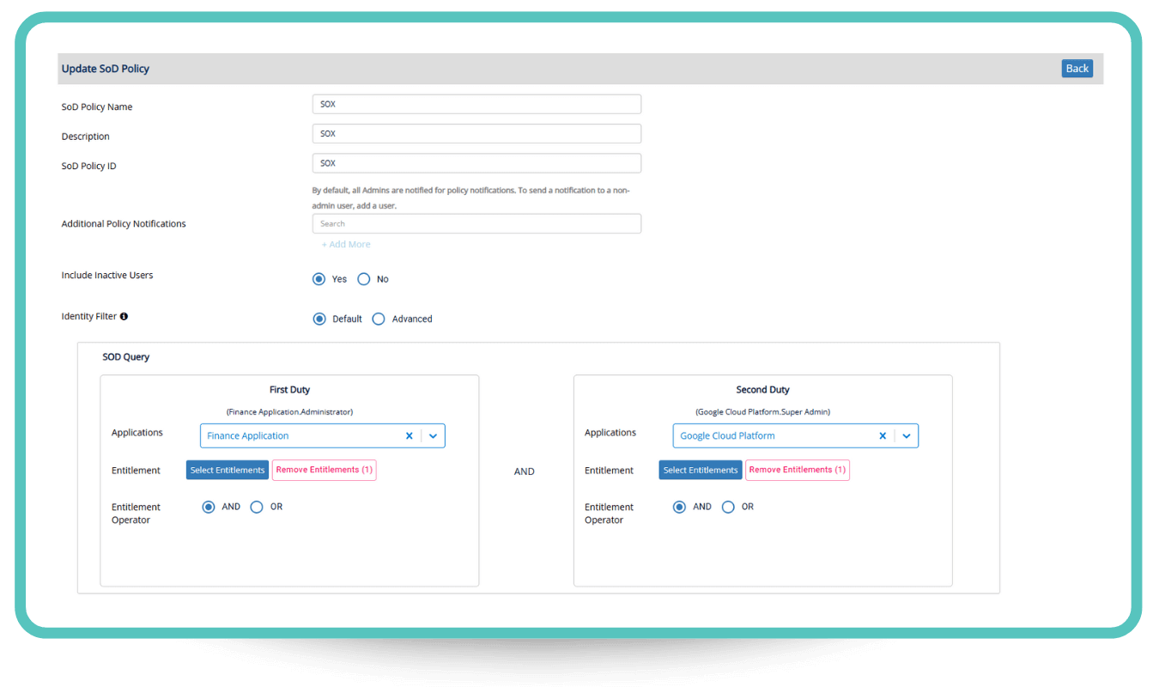1159x687 pixels.
Task: Select OR operator for Second Duty entitlements
Action: tap(728, 507)
